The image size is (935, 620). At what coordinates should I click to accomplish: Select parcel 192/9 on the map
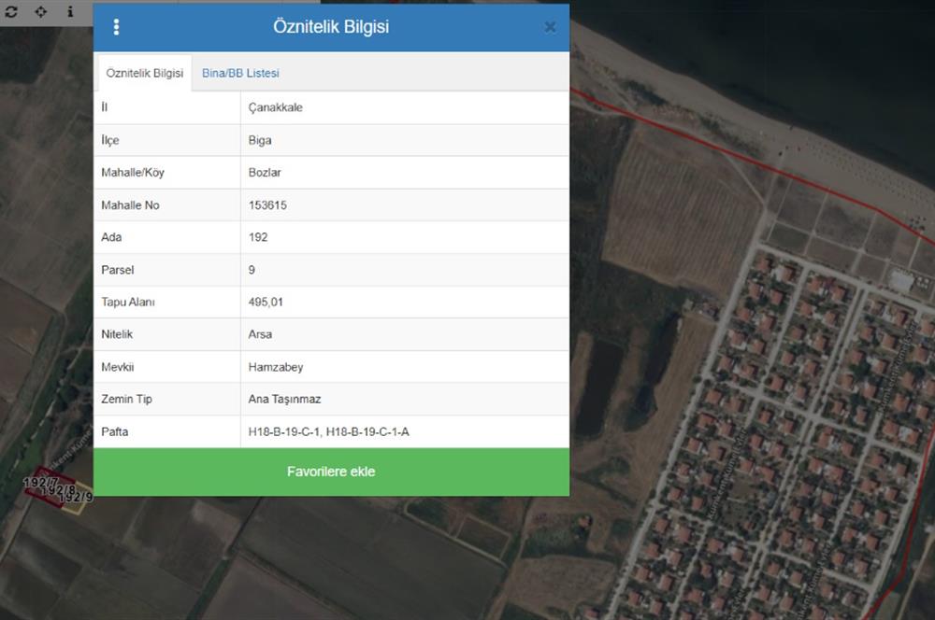click(x=75, y=498)
